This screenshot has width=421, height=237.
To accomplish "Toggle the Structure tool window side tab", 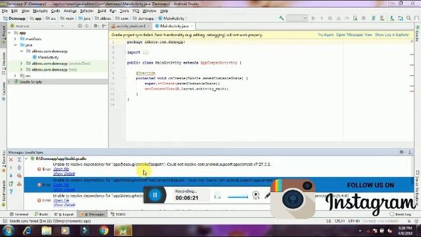I will (3, 63).
